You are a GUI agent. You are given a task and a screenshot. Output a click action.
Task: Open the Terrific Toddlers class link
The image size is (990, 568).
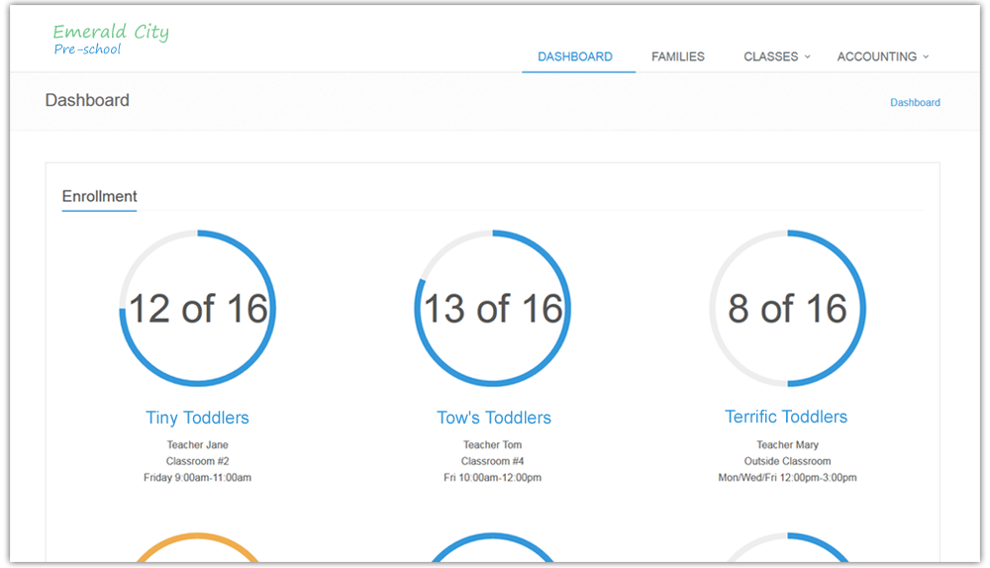[786, 417]
